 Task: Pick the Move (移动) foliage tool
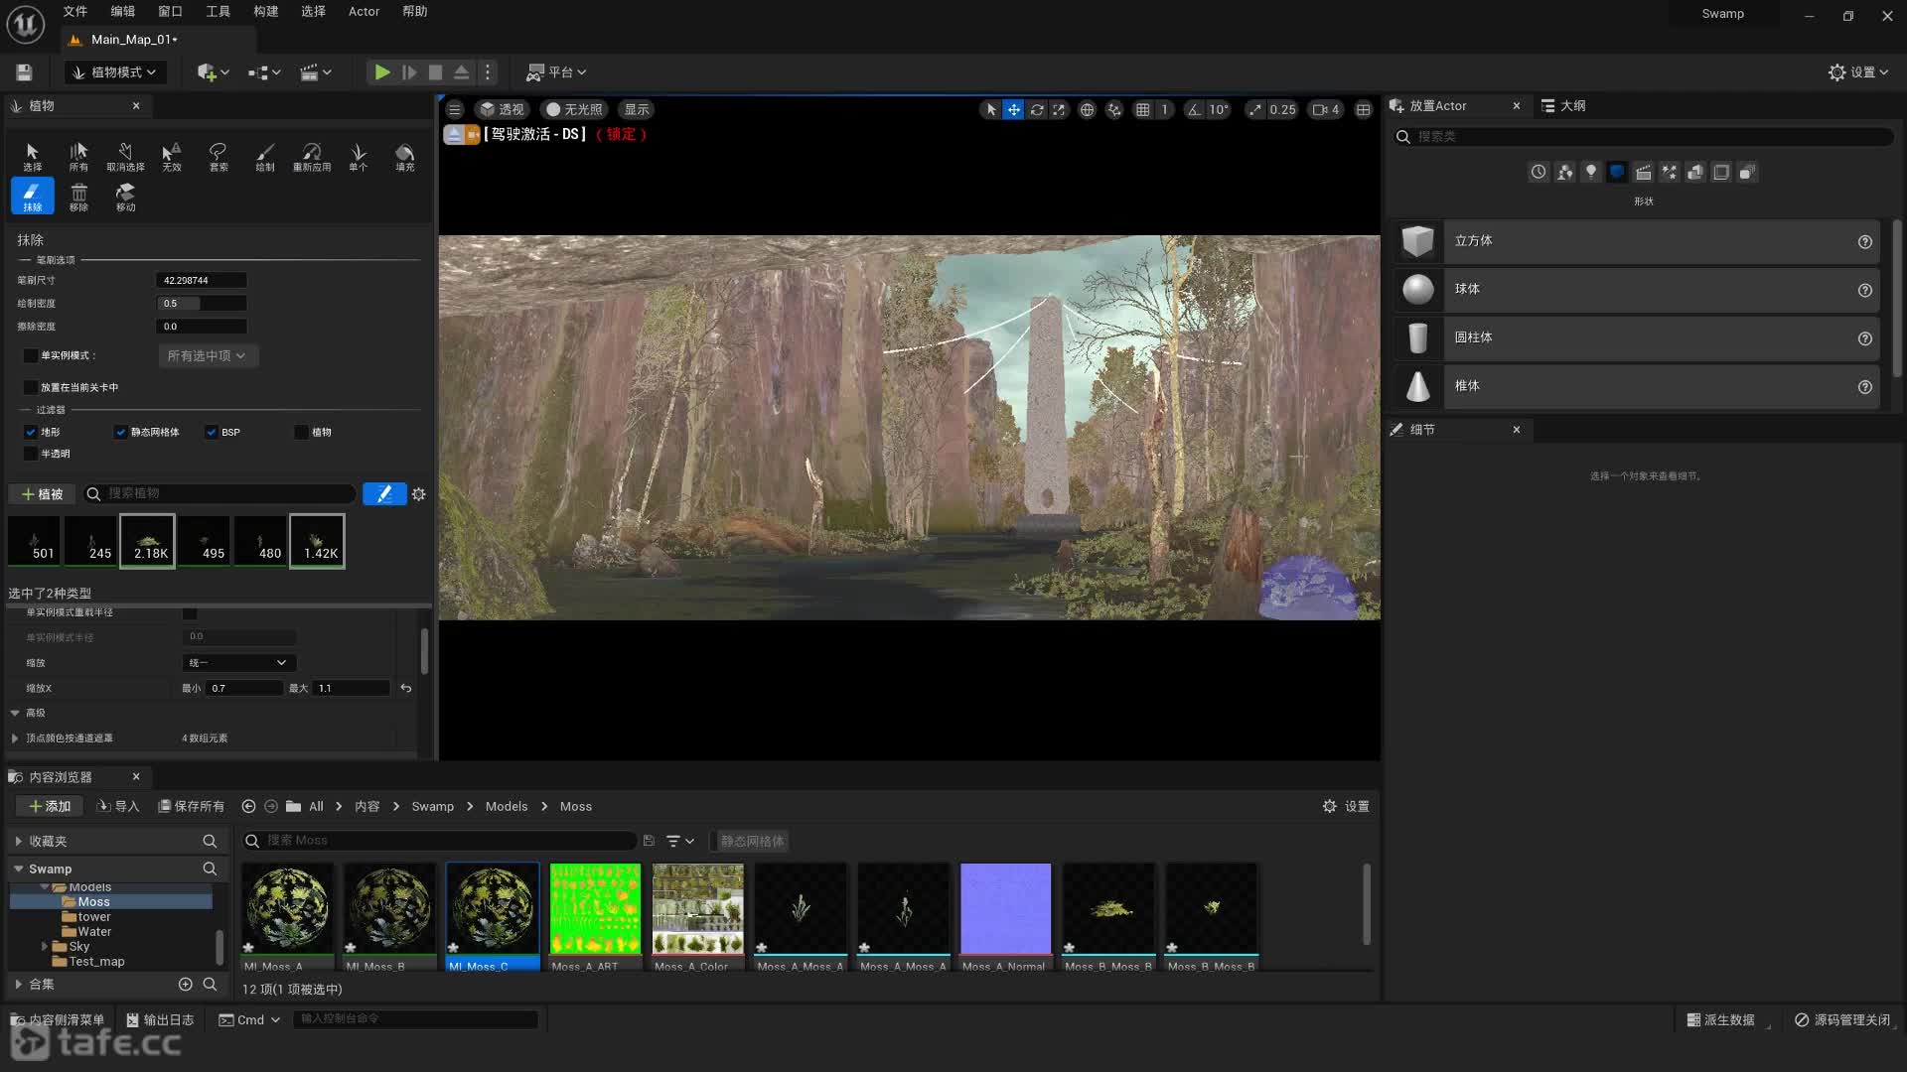tap(125, 197)
